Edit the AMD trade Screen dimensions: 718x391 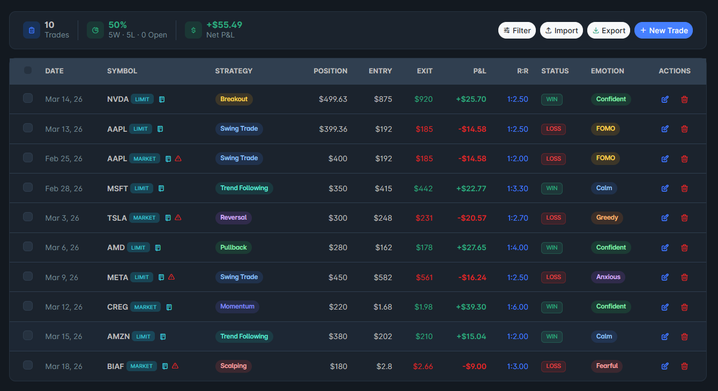[665, 247]
